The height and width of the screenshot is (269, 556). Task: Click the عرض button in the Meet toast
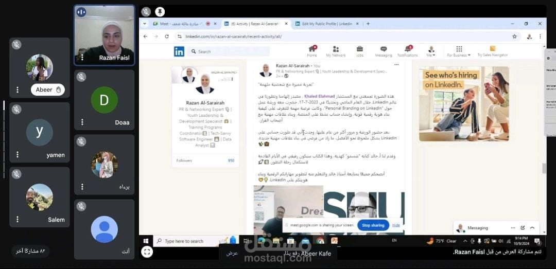[x=232, y=254]
